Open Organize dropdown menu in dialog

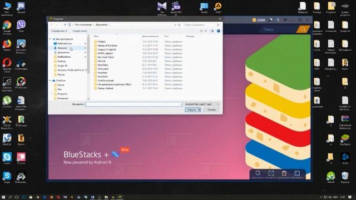tap(59, 31)
